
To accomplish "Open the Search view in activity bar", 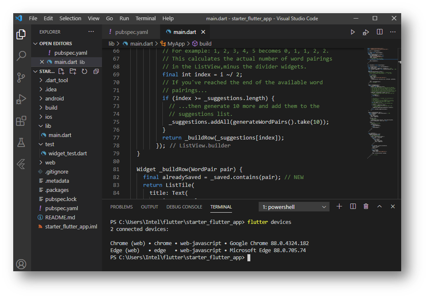I will pos(21,56).
